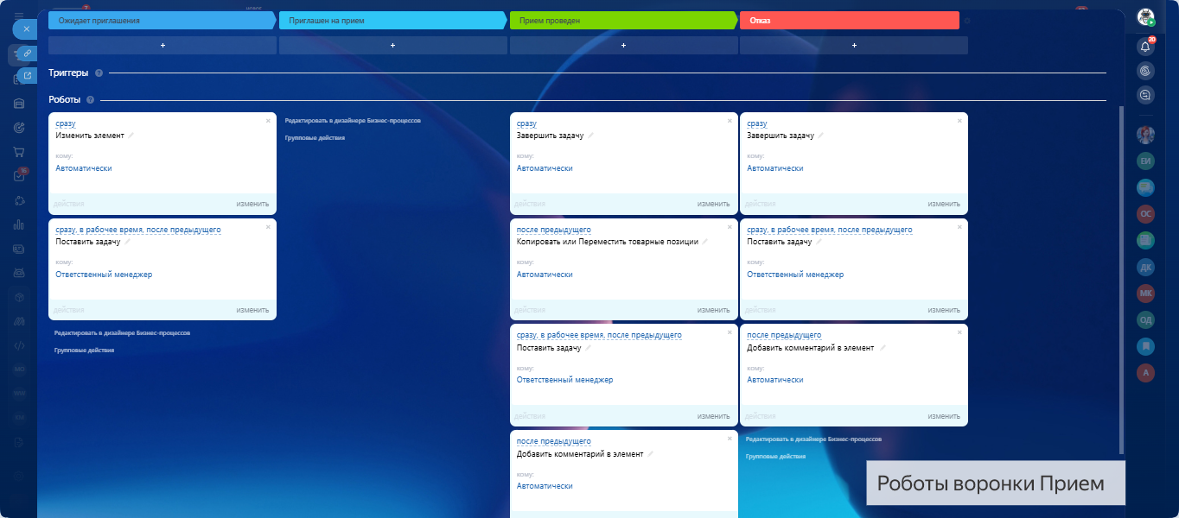Remove the Завершить задачу robot in Отказ column
The height and width of the screenshot is (518, 1179).
tap(959, 121)
